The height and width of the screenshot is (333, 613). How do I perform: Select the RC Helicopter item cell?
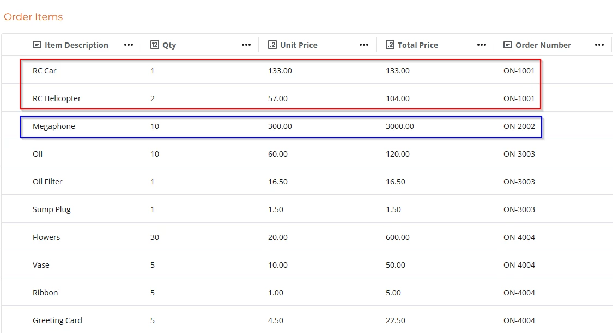click(57, 98)
